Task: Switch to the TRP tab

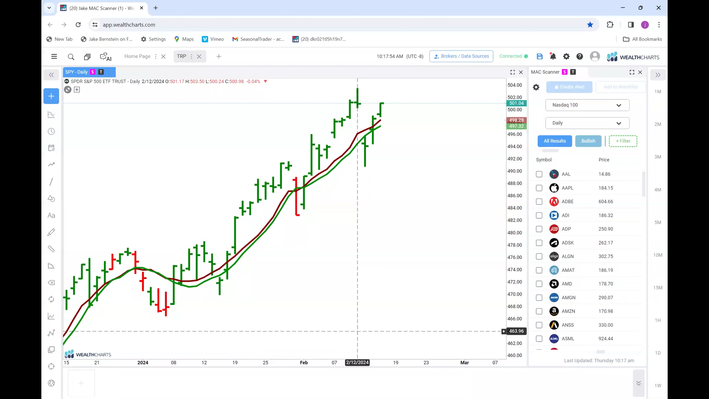Action: pyautogui.click(x=181, y=56)
